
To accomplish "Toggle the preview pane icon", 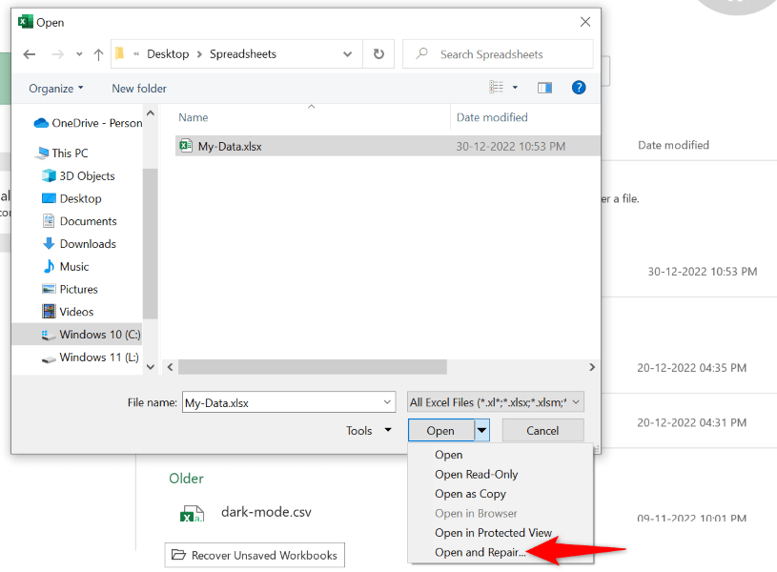I will pyautogui.click(x=544, y=88).
